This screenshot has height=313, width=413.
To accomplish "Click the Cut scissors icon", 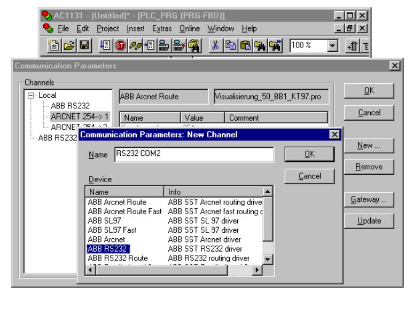I will pyautogui.click(x=215, y=45).
